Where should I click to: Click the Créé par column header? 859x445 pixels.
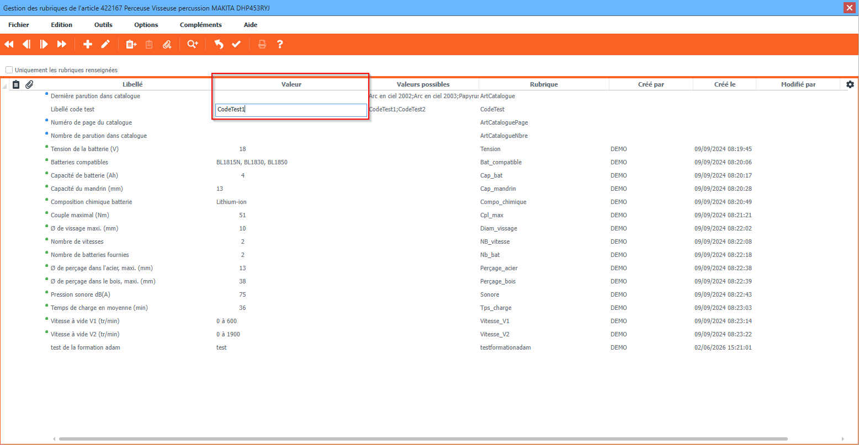651,84
